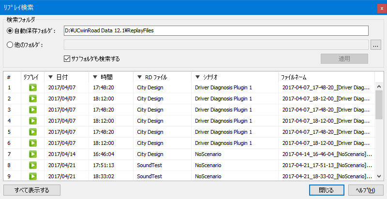387x199 pixels.
Task: Start replay in row 4
Action: tap(32, 121)
